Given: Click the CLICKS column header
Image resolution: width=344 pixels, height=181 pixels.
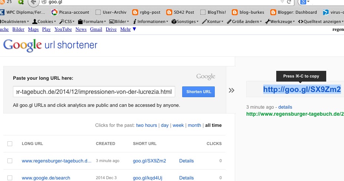Looking at the screenshot, I should [214, 144].
